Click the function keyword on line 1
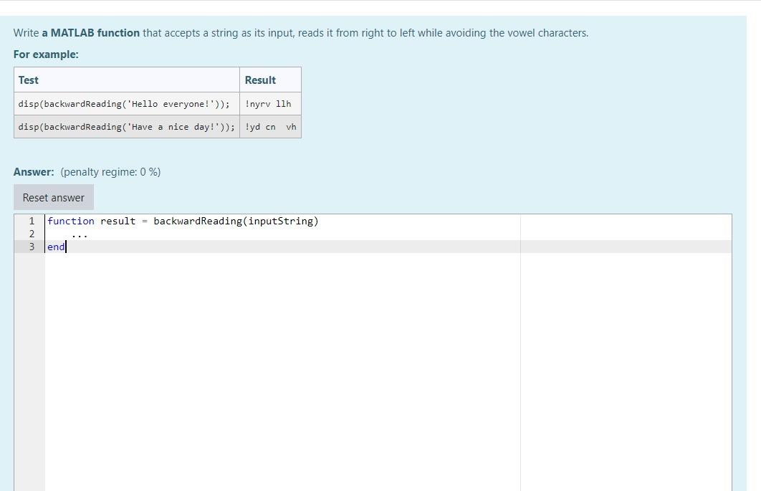The height and width of the screenshot is (491, 761). [70, 221]
